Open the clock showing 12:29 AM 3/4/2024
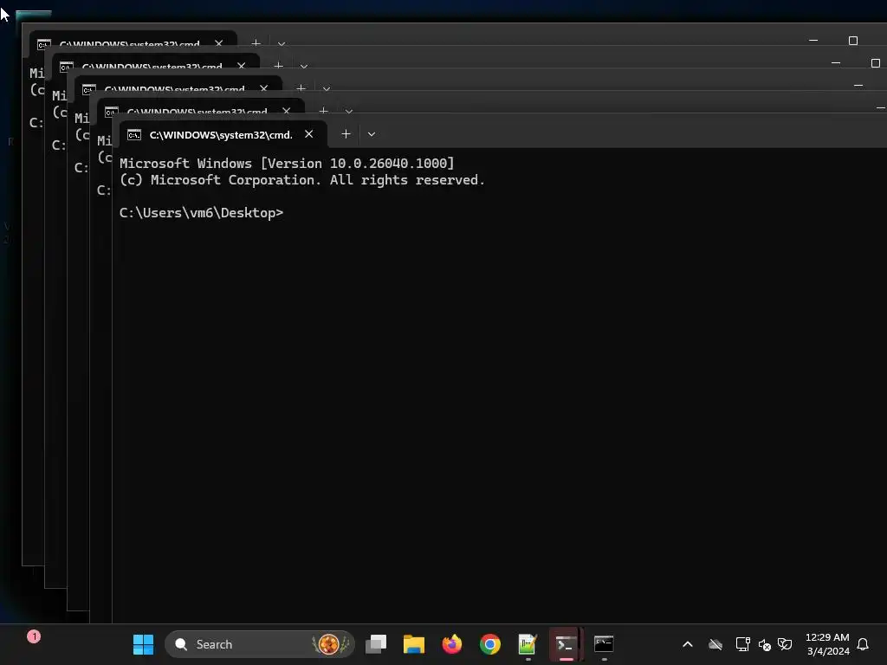The width and height of the screenshot is (887, 665). click(827, 644)
